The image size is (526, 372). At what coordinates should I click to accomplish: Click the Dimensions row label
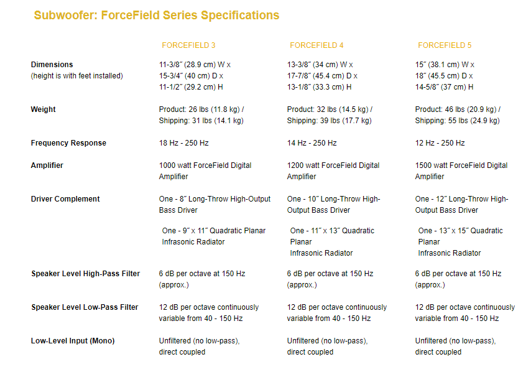tap(52, 65)
